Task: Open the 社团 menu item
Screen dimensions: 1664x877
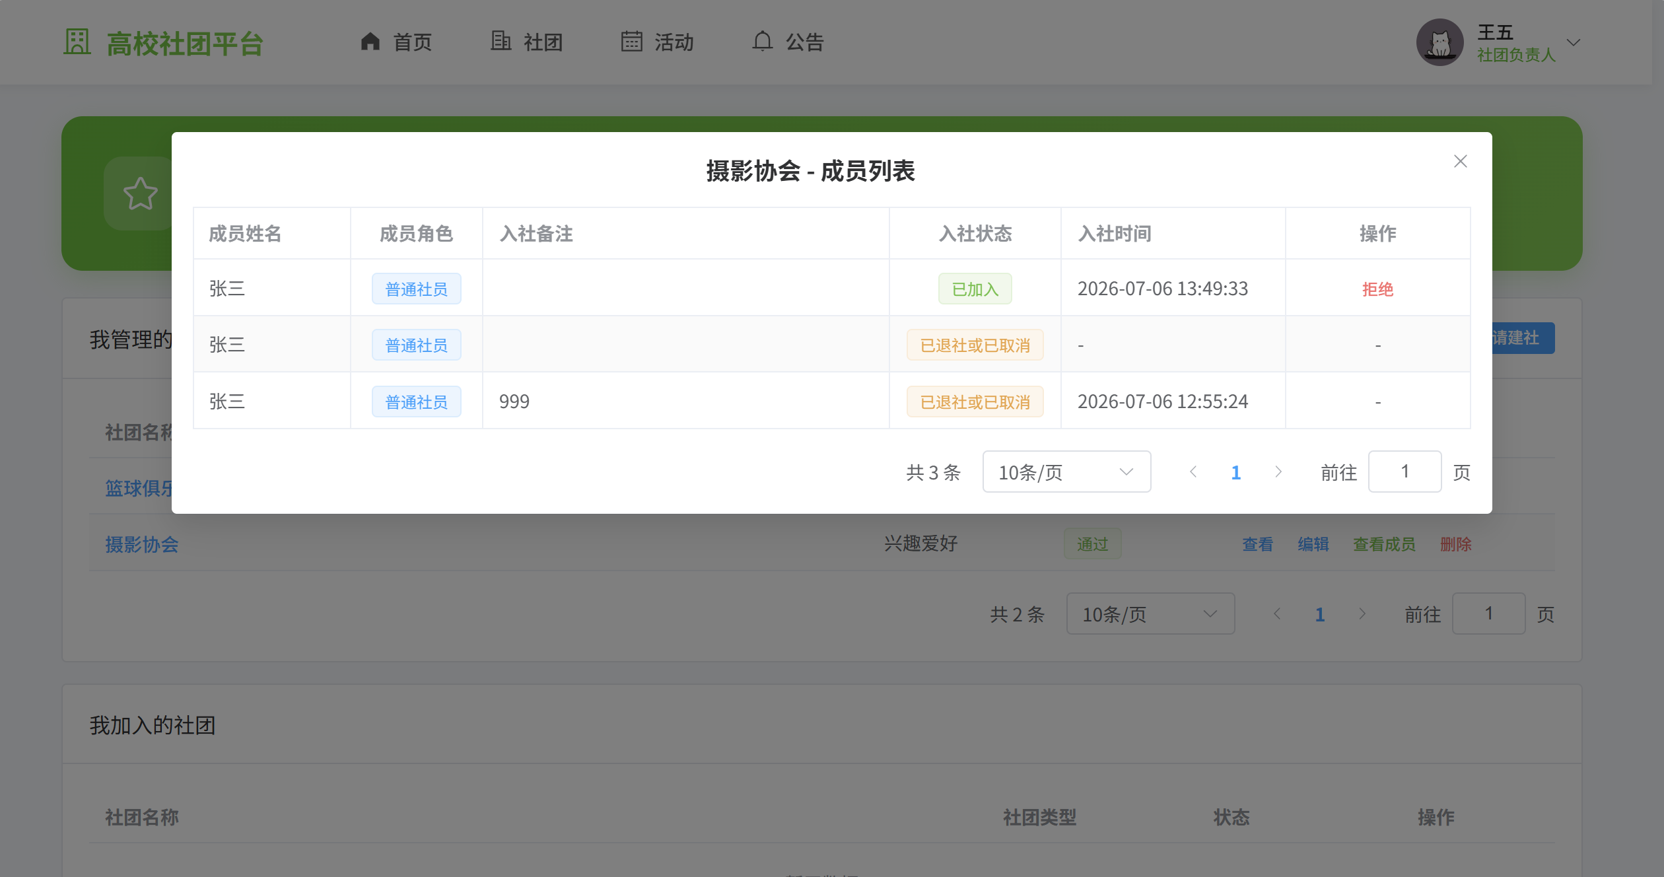Action: 527,42
